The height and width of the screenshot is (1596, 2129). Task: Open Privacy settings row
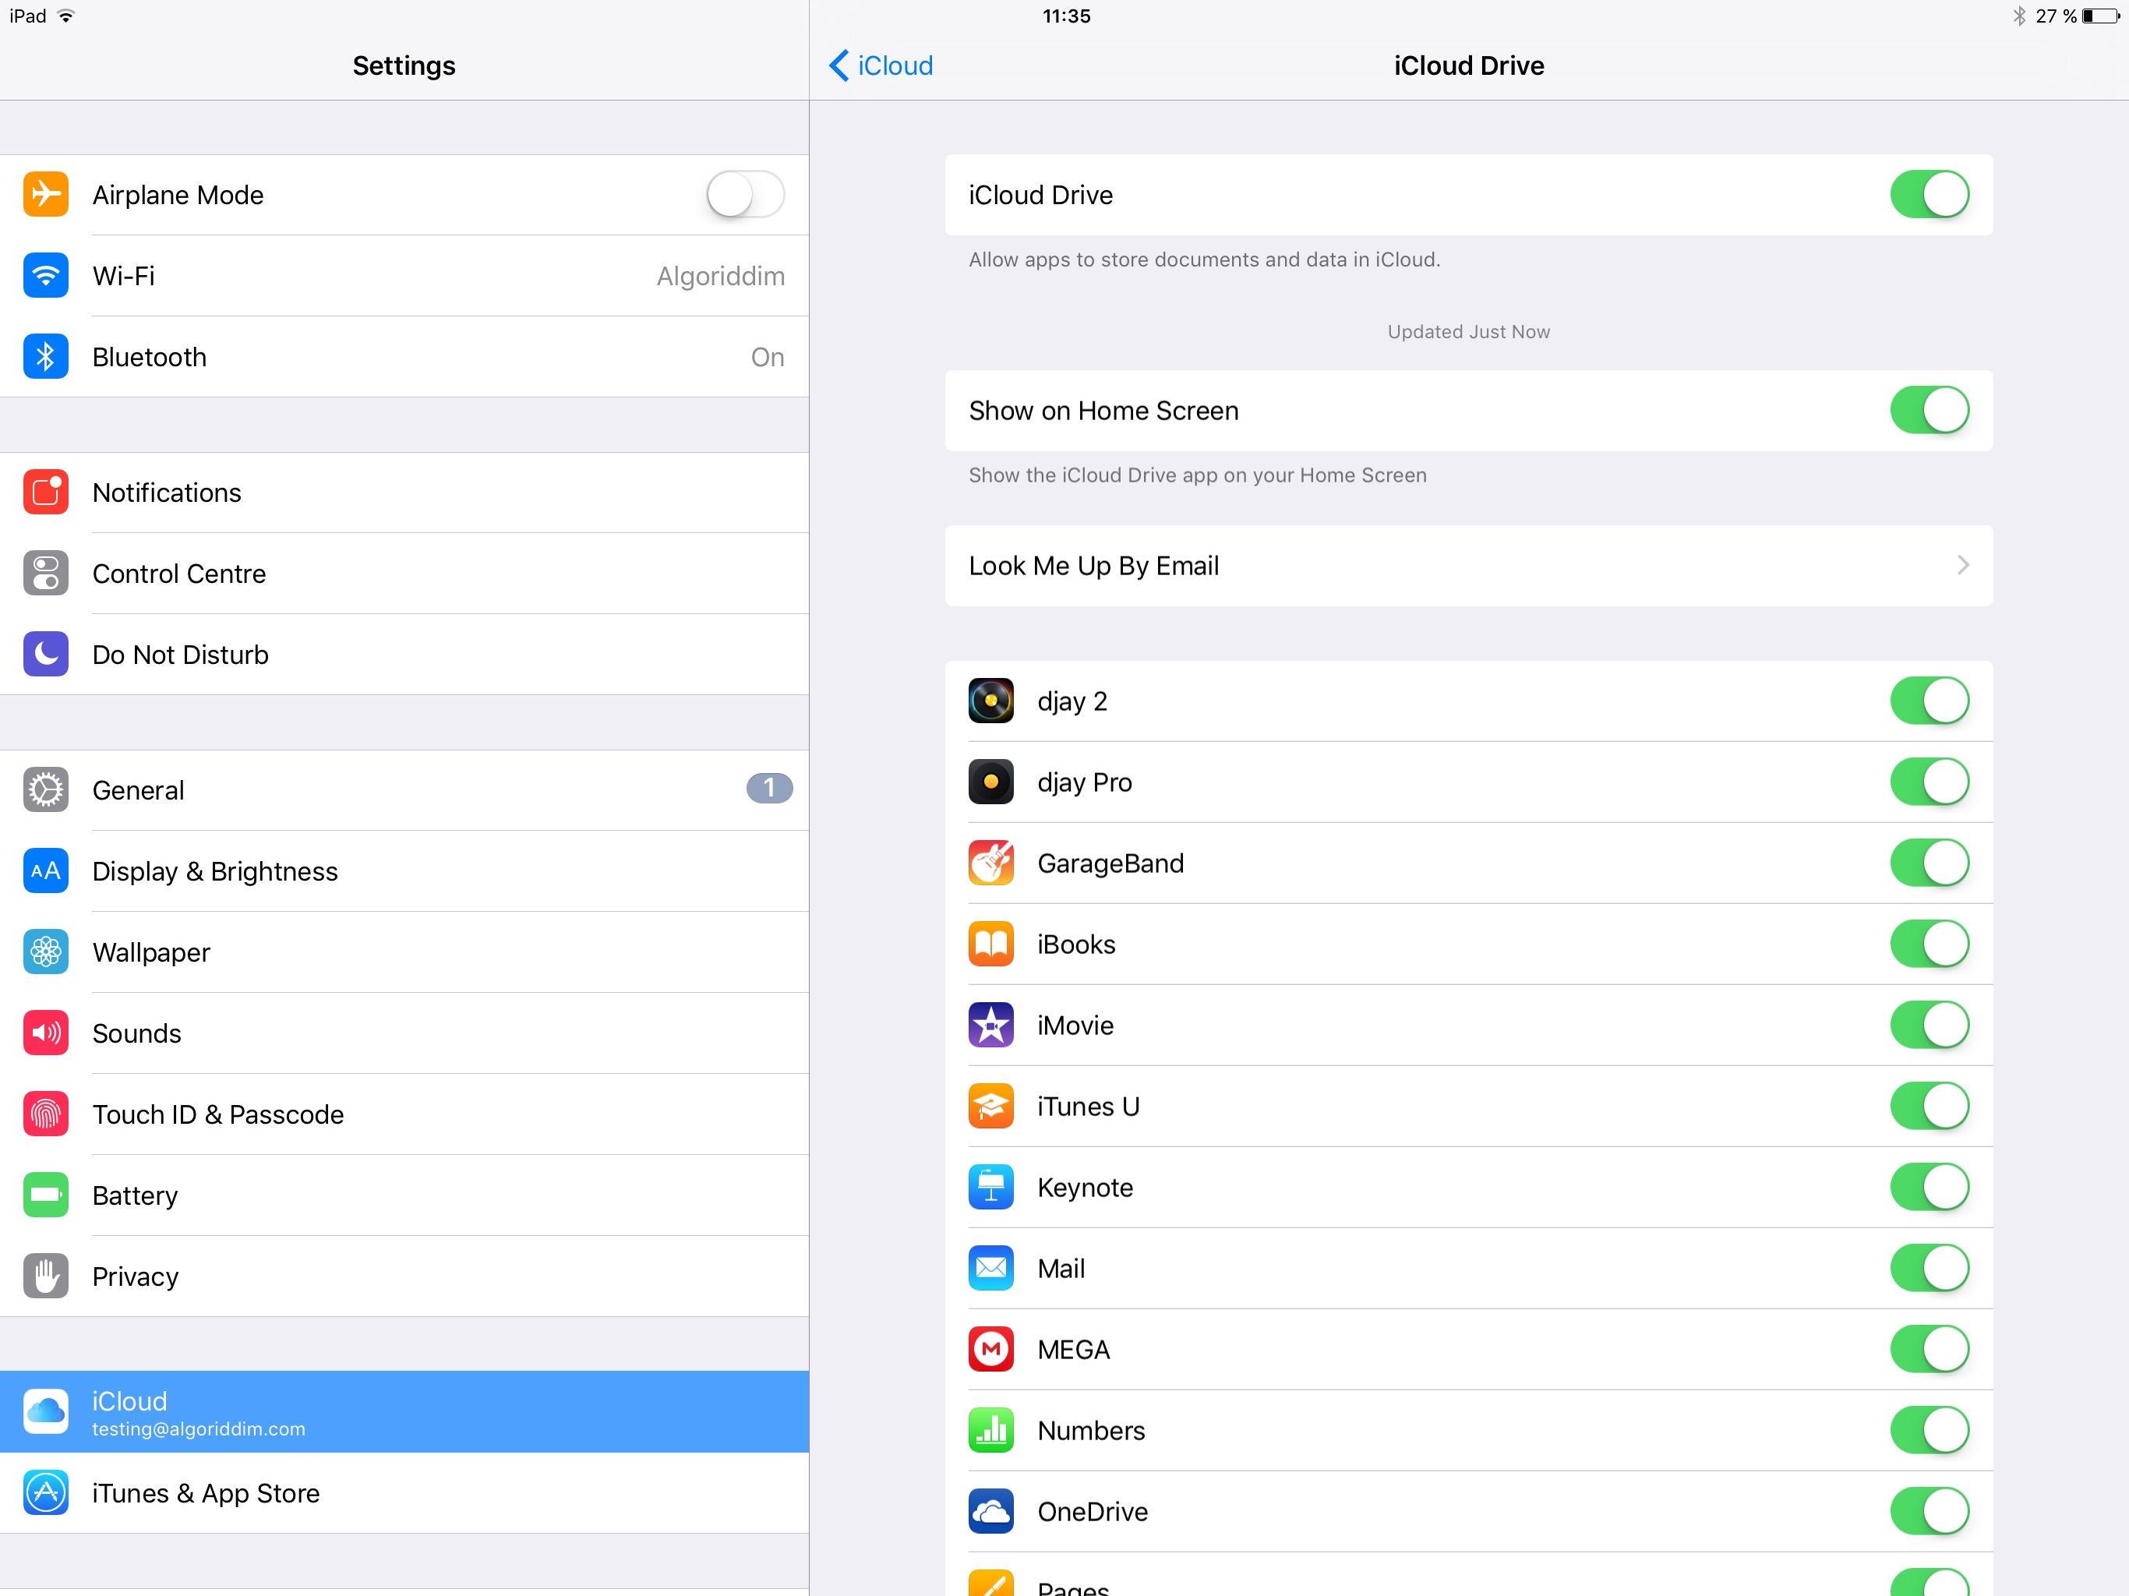[x=404, y=1276]
